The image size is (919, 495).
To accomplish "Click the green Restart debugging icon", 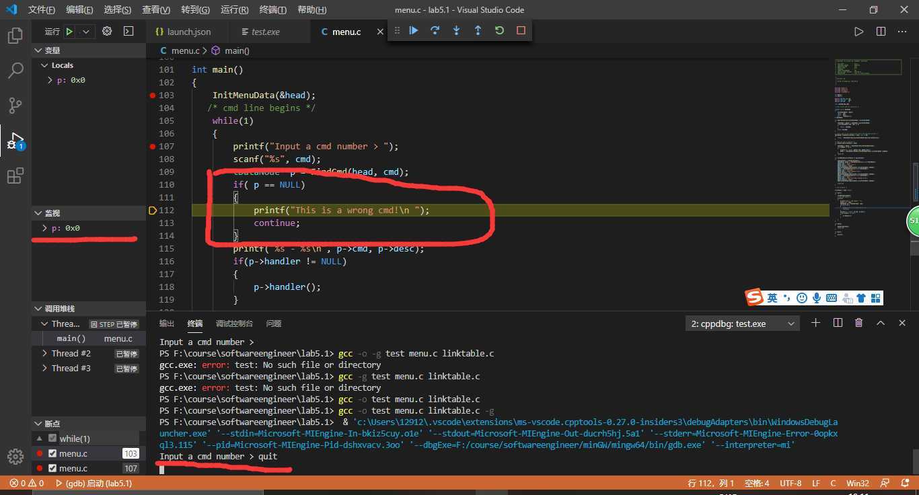I will [x=499, y=30].
